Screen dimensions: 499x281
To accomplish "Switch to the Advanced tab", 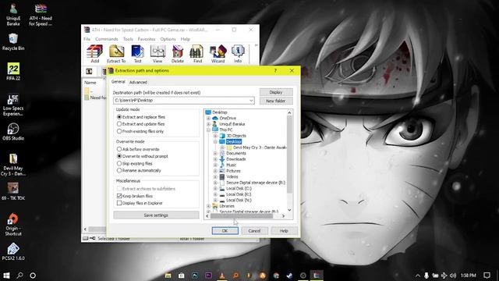I will [x=138, y=82].
